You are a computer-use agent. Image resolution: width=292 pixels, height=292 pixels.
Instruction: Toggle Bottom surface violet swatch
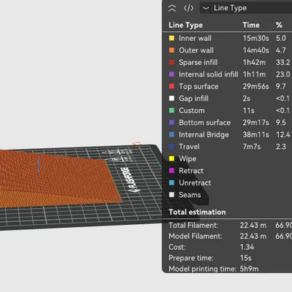point(172,123)
